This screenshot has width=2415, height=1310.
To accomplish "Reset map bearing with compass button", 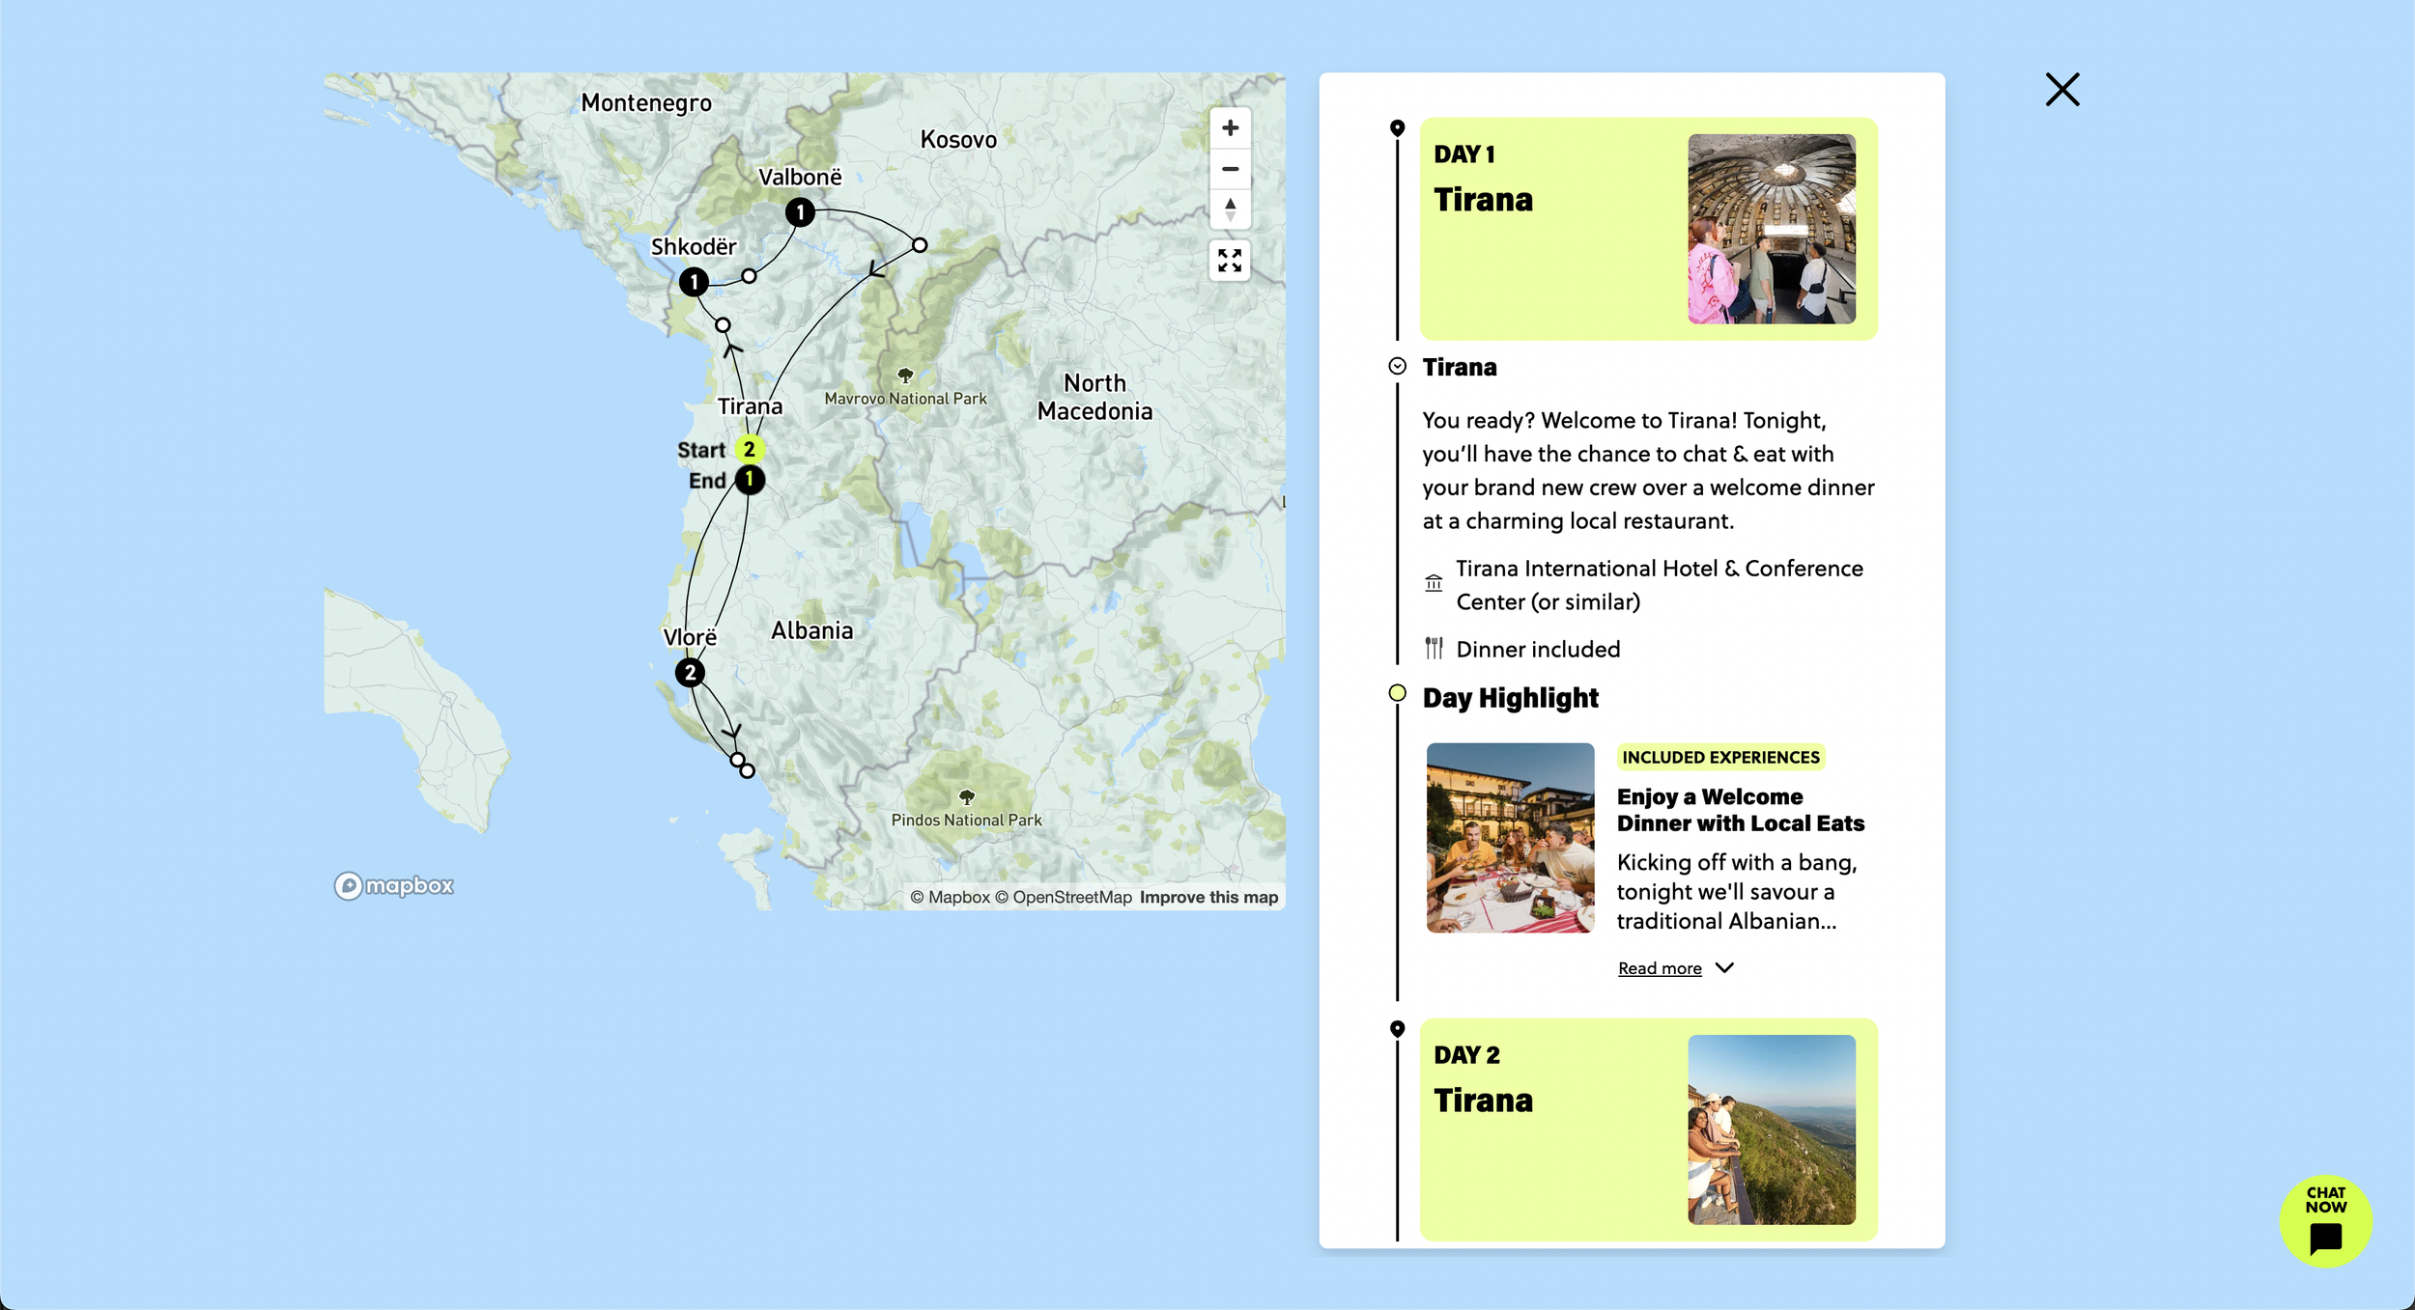I will [1230, 209].
